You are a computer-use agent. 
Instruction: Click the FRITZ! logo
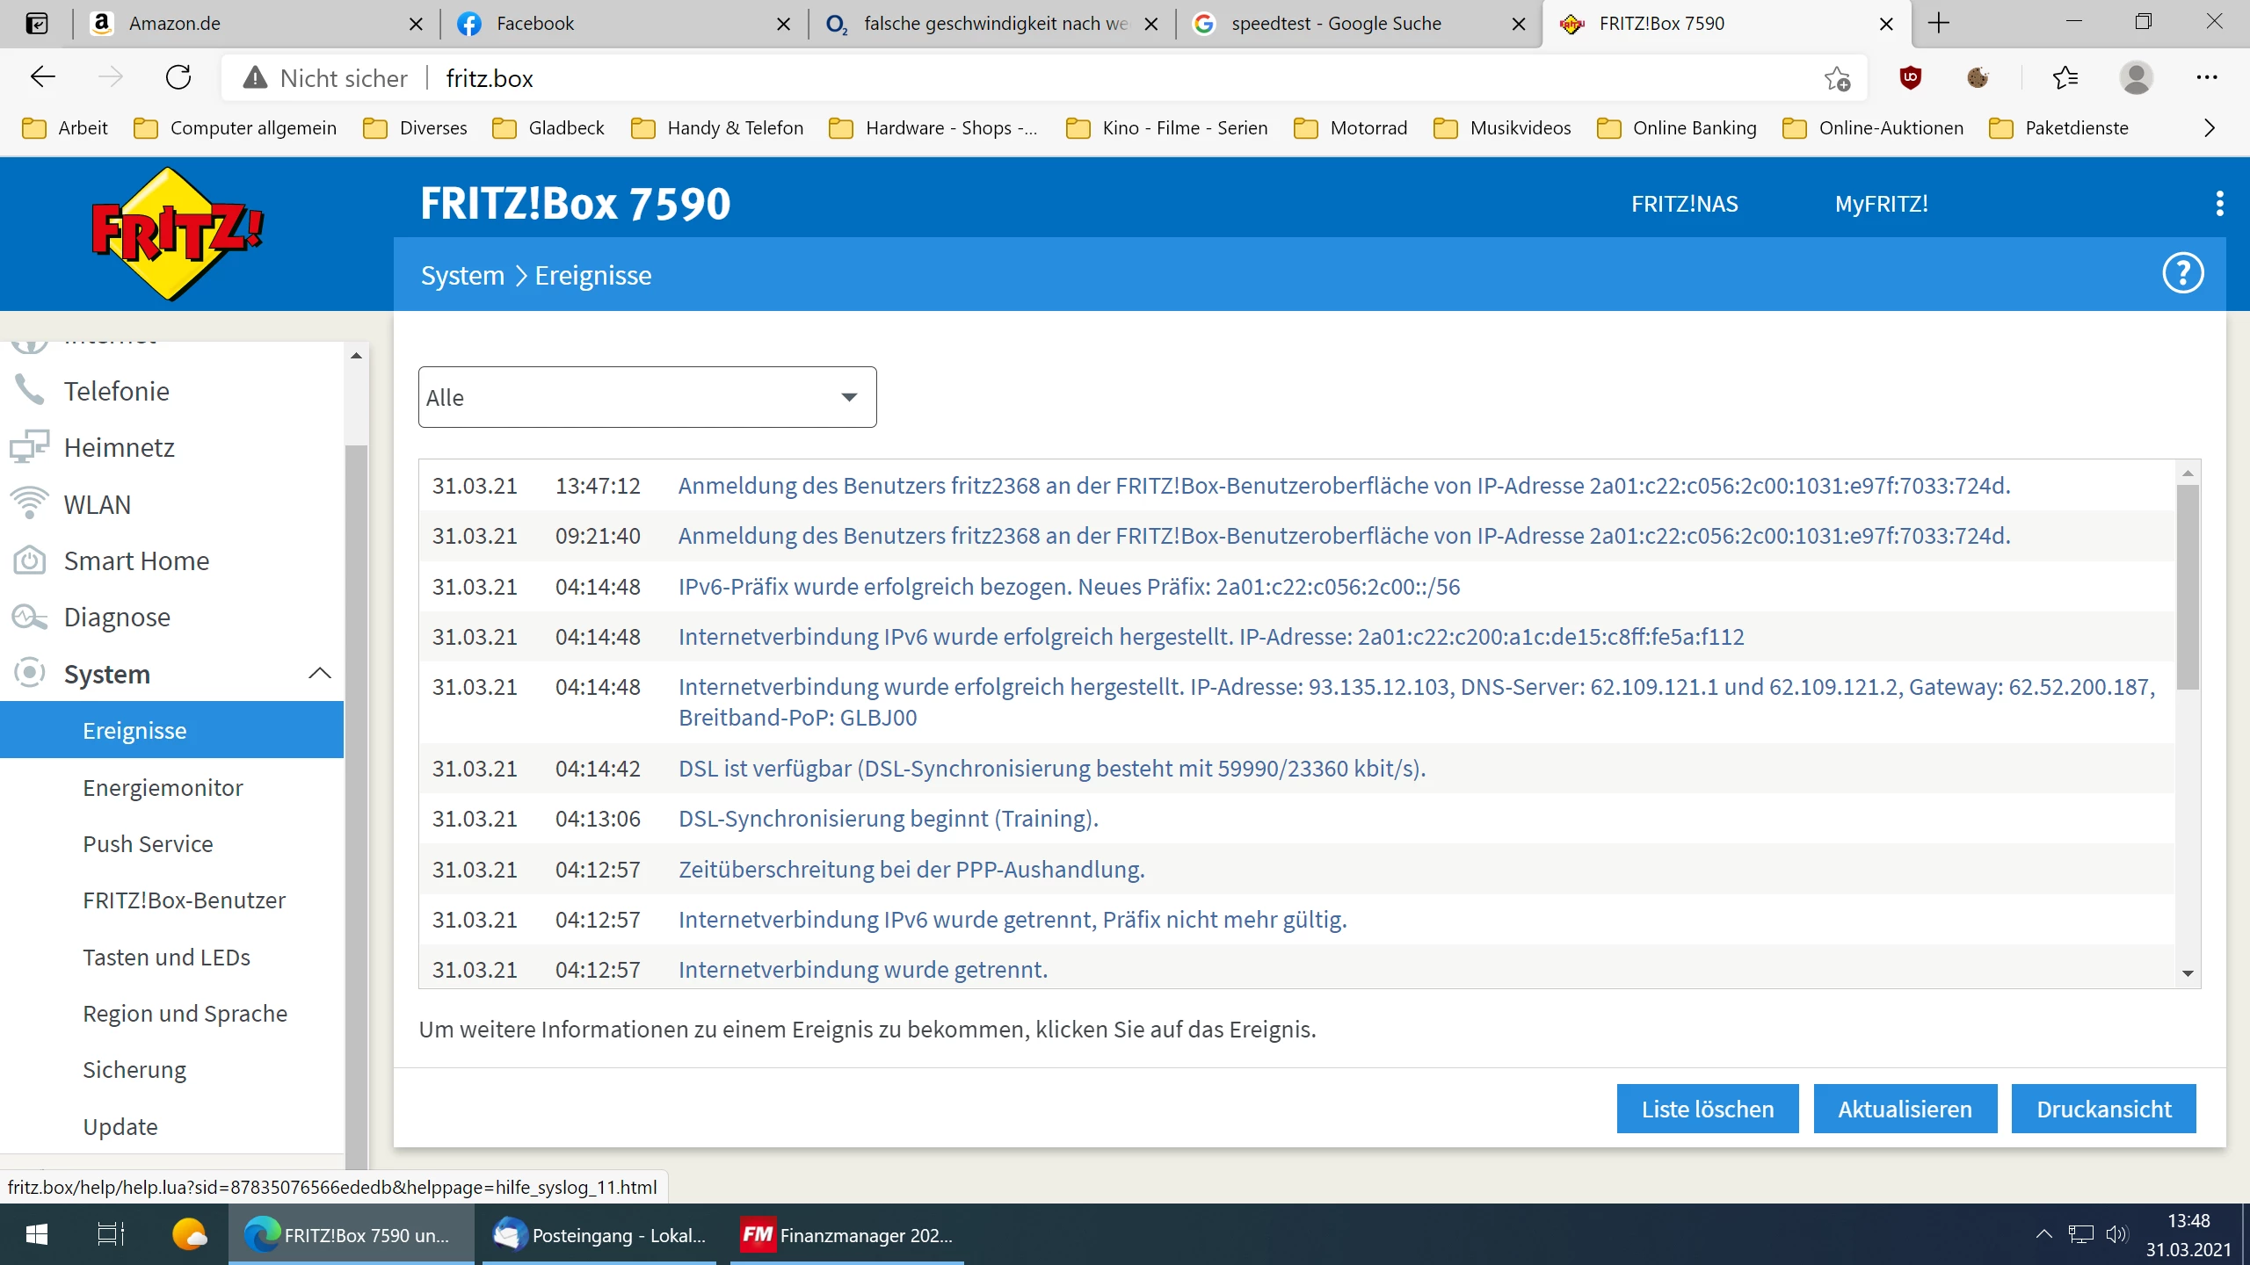pos(176,234)
